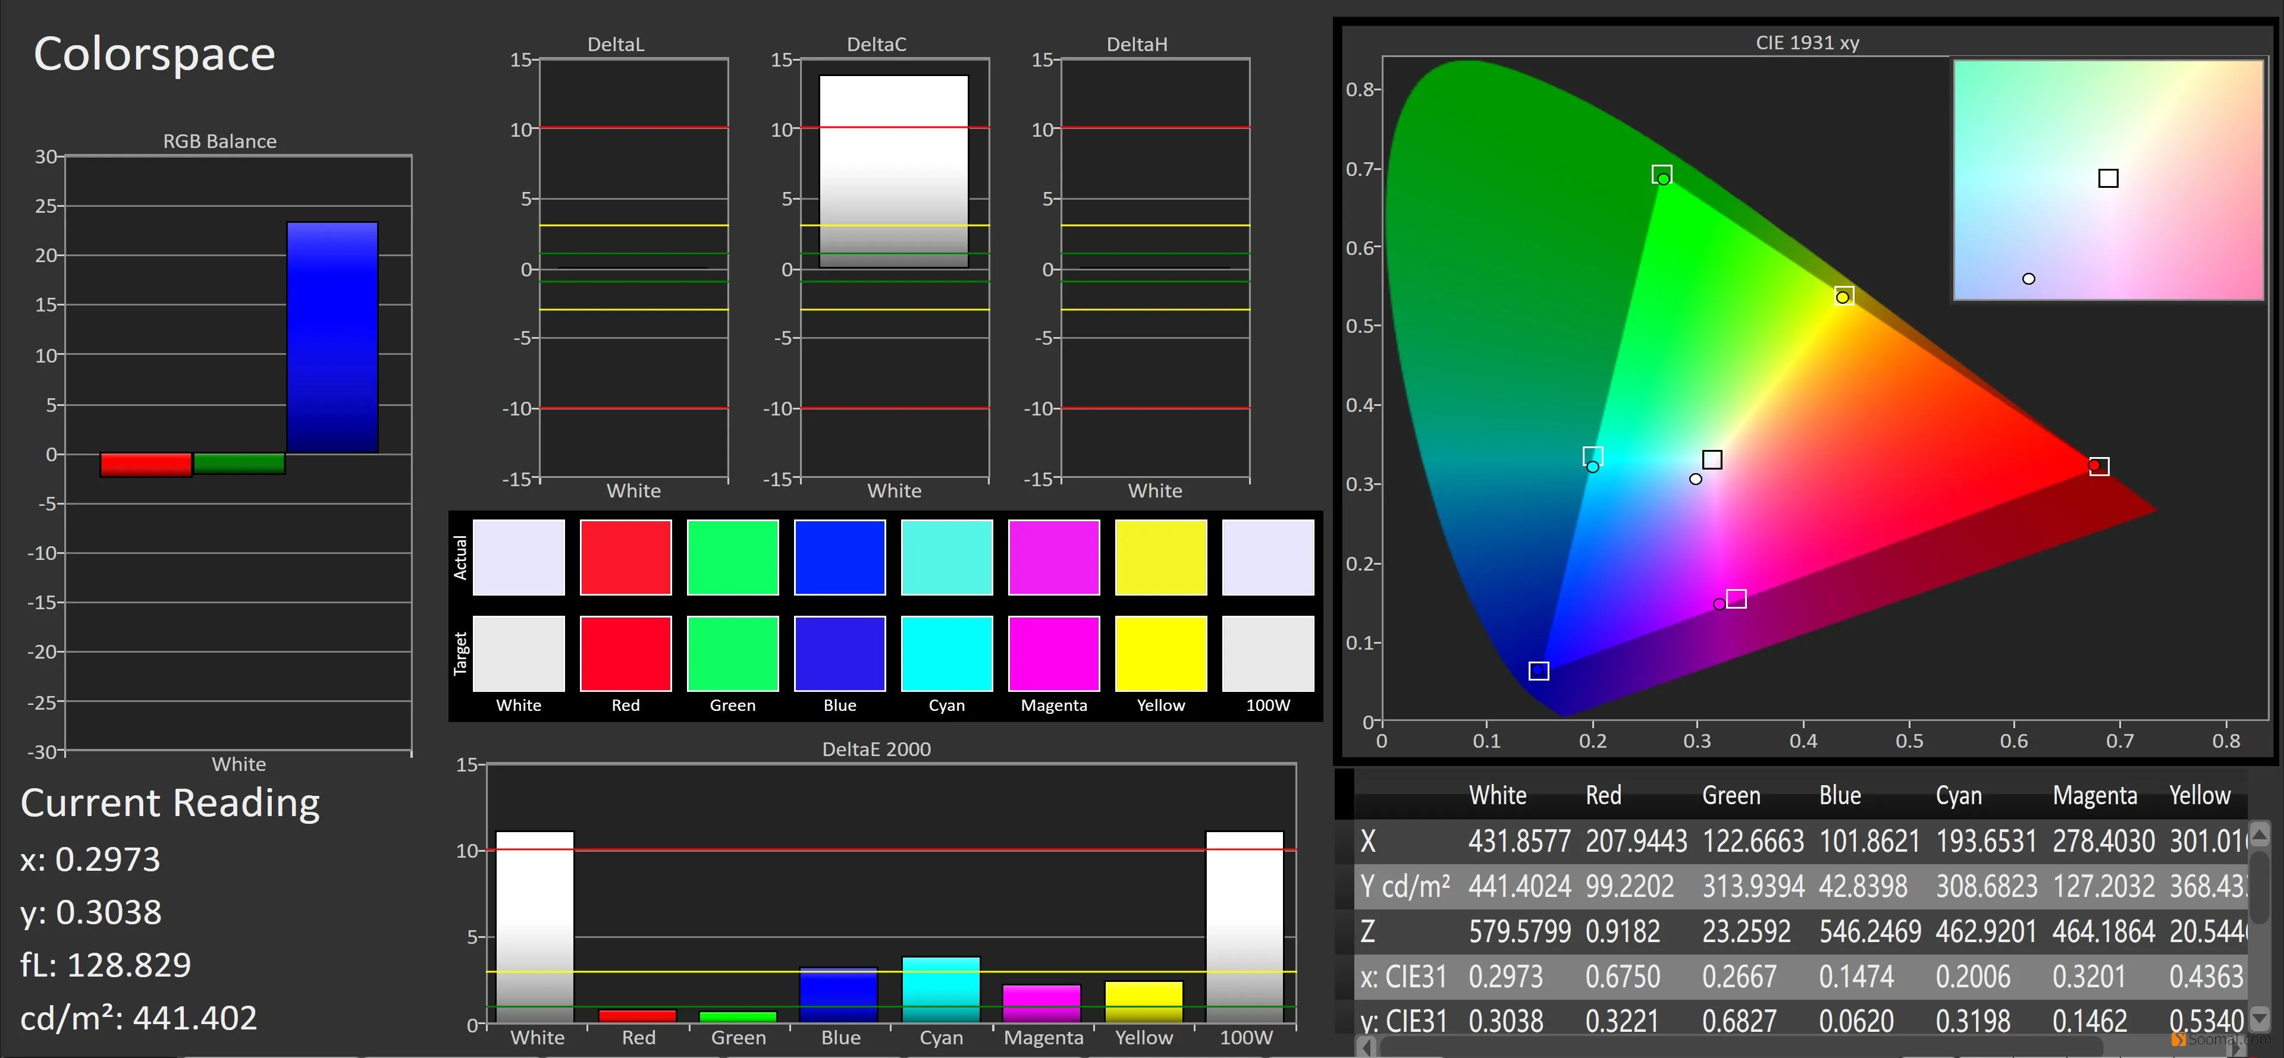
Task: Click the Colorspace title
Action: [x=154, y=54]
